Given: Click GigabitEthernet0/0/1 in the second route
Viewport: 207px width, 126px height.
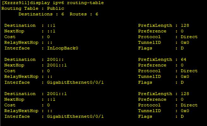Looking at the screenshot, I should click(x=76, y=82).
